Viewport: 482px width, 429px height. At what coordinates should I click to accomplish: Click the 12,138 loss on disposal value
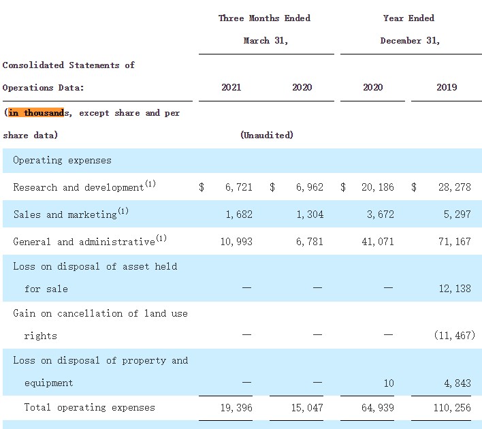tap(453, 289)
